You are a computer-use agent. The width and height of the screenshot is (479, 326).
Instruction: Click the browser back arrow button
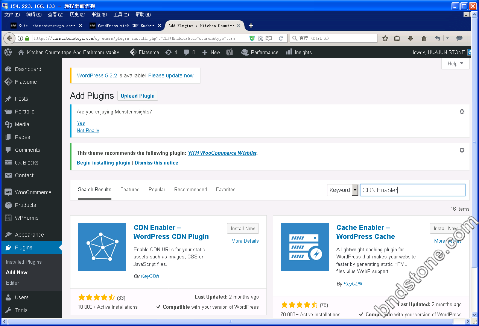(10, 38)
